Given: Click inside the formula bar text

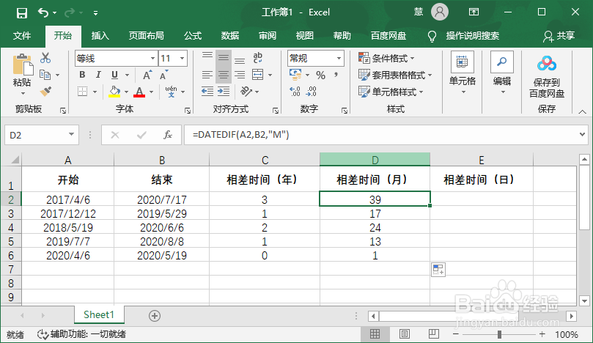Looking at the screenshot, I should [240, 135].
